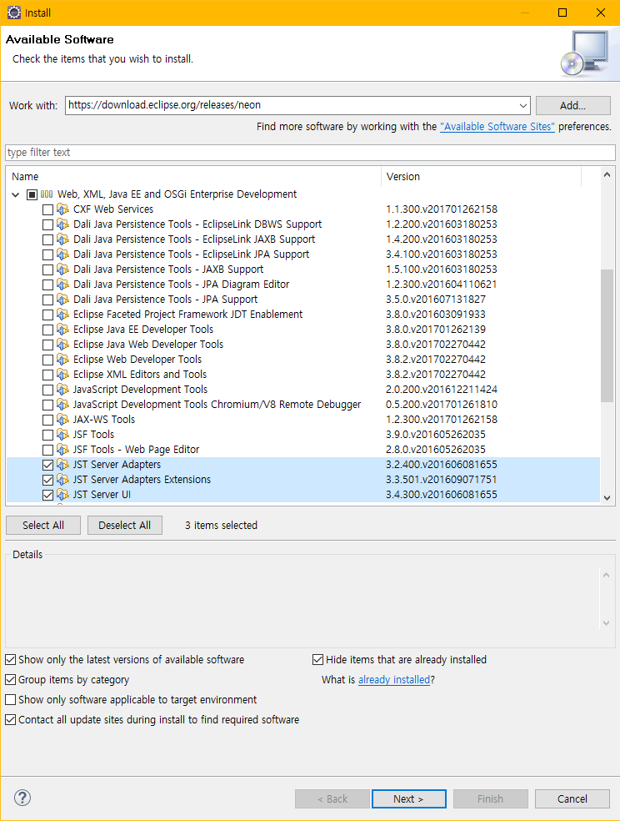620x821 pixels.
Task: Click the type filter text field
Action: 310,153
